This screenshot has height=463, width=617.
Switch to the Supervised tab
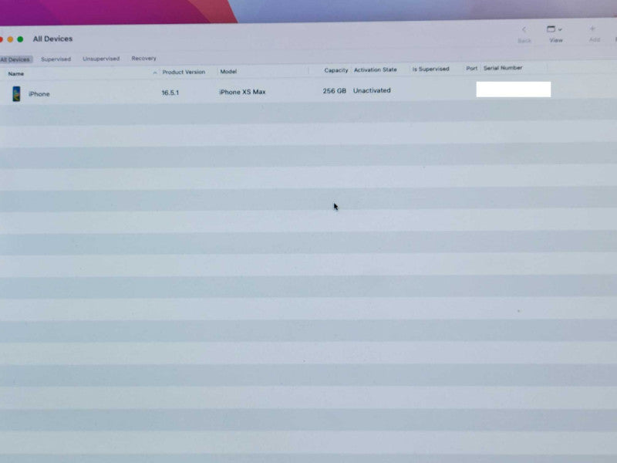point(56,59)
